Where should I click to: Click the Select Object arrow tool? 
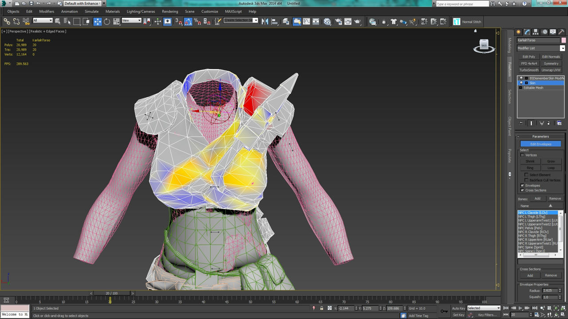pyautogui.click(x=58, y=21)
